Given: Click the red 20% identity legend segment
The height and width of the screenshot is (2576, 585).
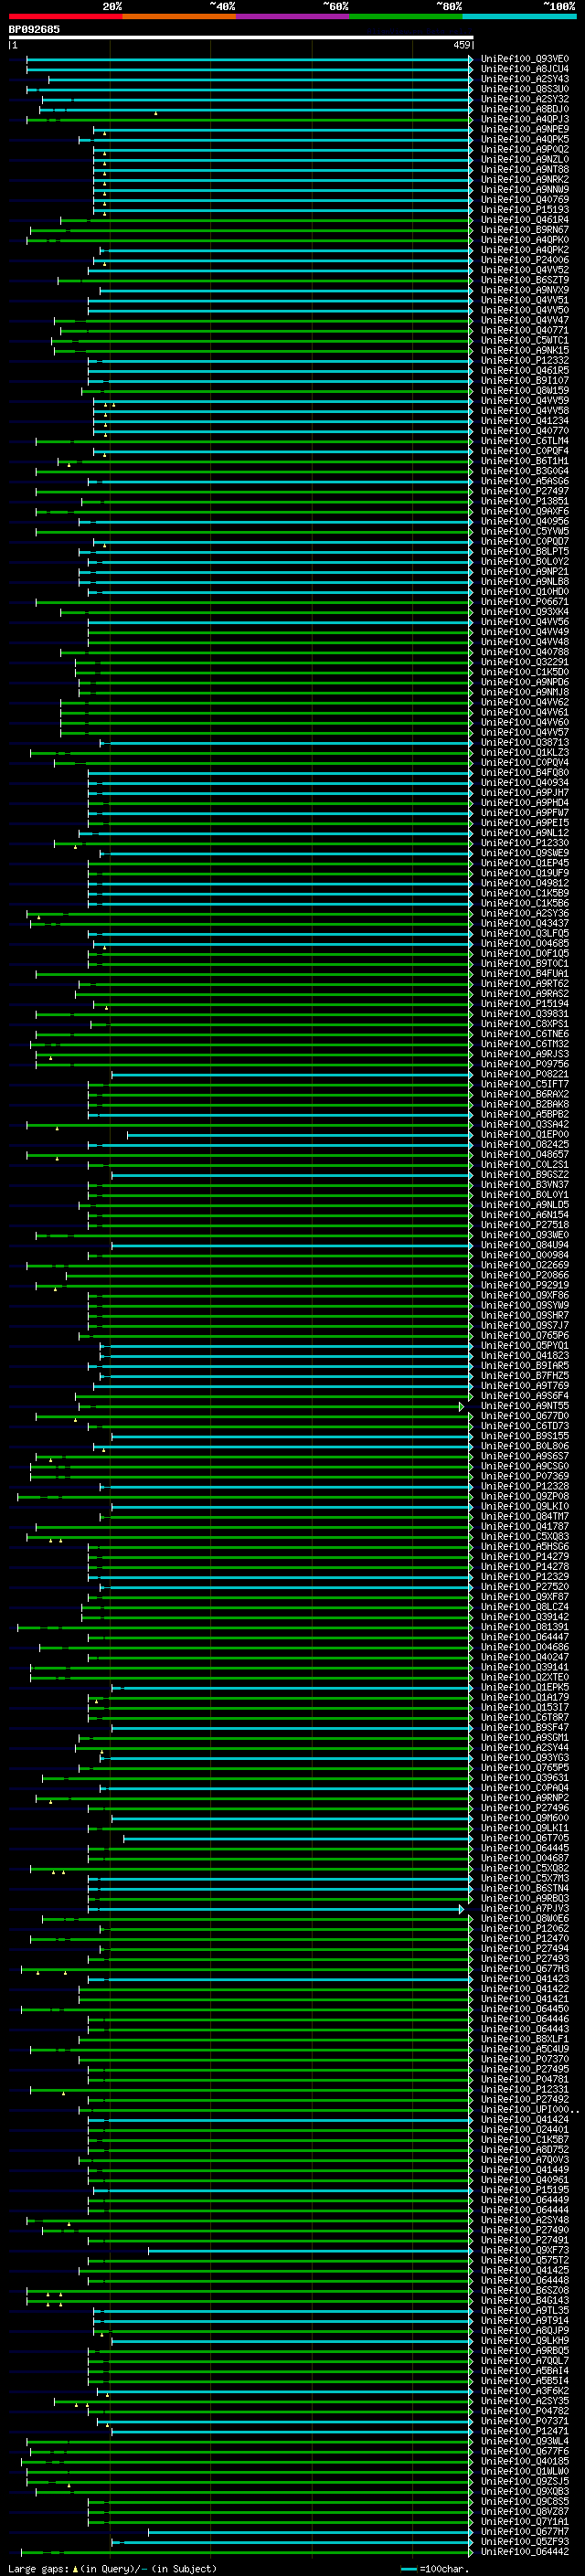Looking at the screenshot, I should (65, 16).
